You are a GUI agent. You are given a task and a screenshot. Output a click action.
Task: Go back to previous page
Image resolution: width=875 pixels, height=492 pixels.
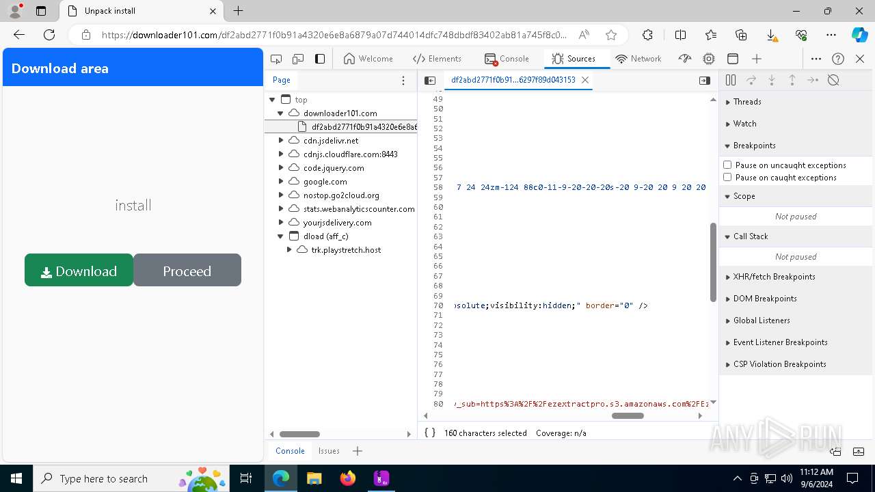click(19, 35)
